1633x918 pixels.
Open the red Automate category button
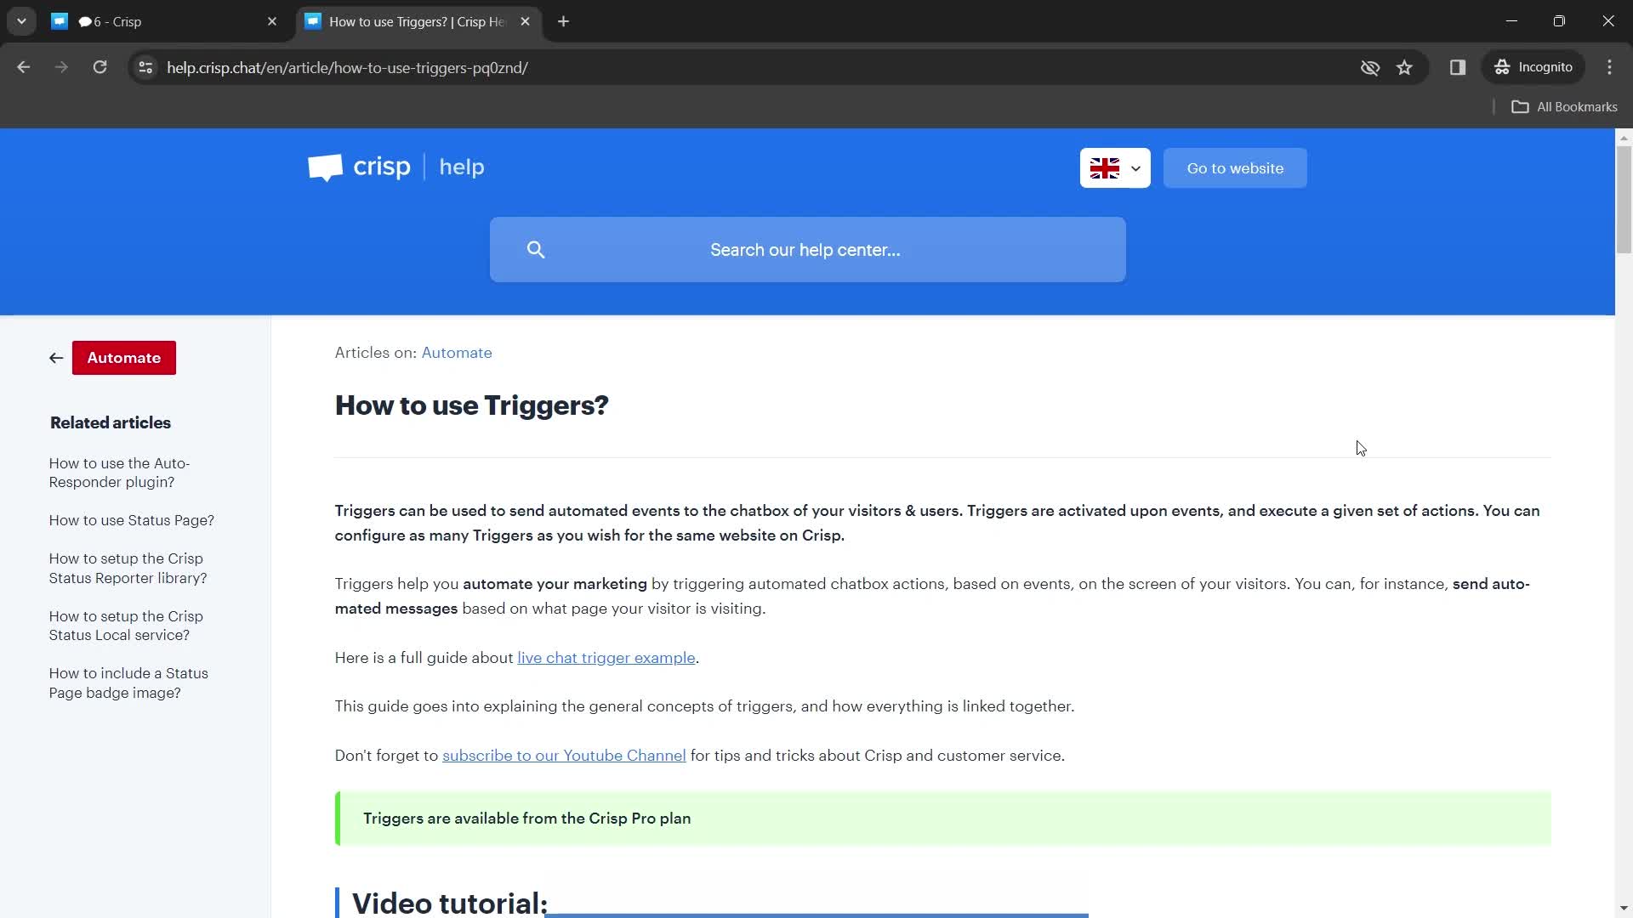coord(124,358)
